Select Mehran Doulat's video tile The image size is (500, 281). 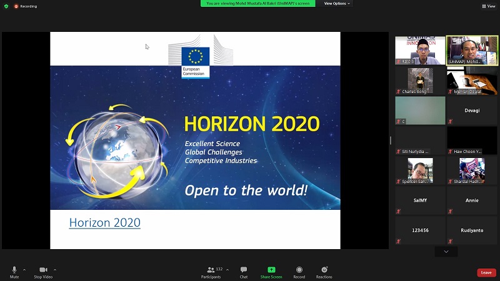point(472,81)
